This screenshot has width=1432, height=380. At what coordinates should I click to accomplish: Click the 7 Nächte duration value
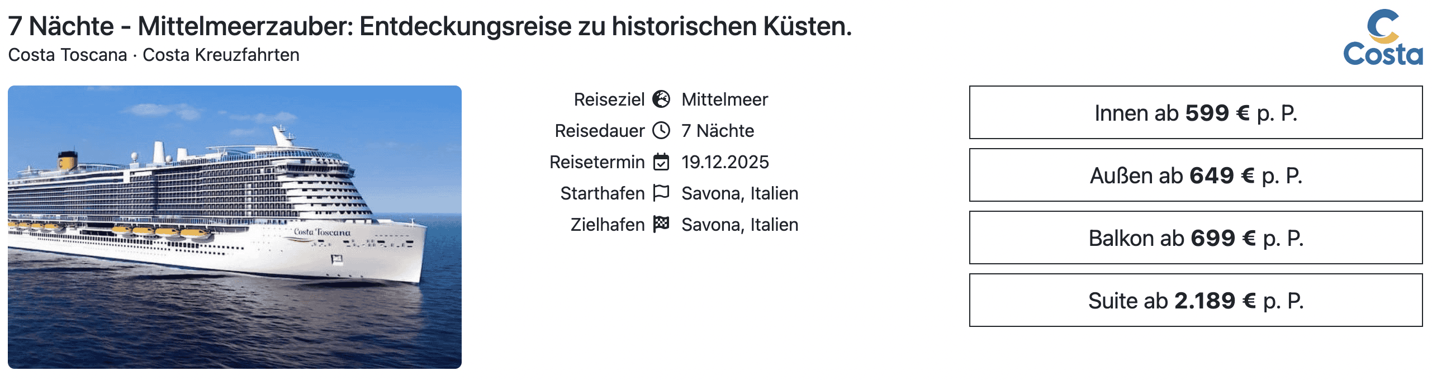(718, 131)
